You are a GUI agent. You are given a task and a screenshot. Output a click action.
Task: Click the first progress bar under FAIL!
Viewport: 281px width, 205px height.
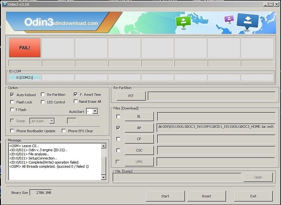25,63
